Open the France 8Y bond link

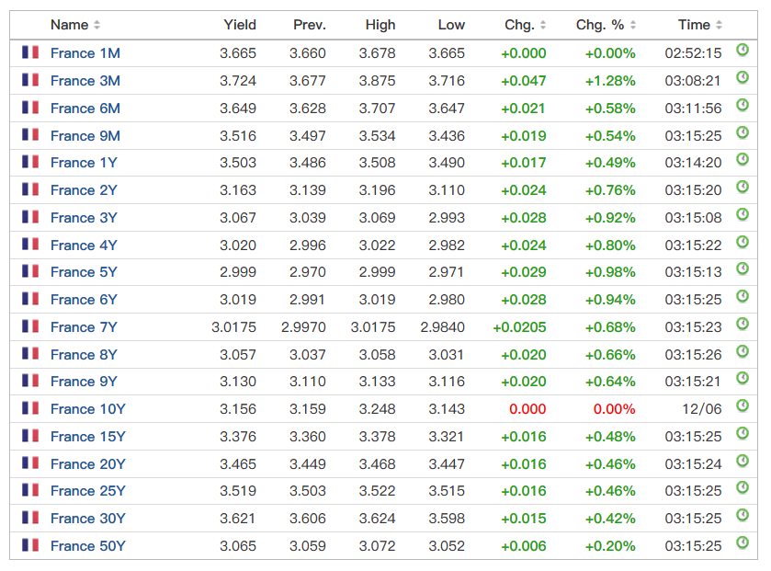[84, 355]
